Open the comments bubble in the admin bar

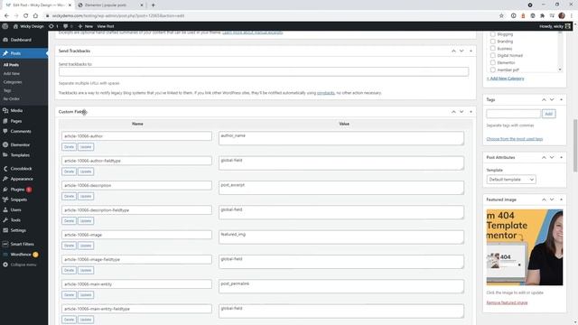(66, 26)
